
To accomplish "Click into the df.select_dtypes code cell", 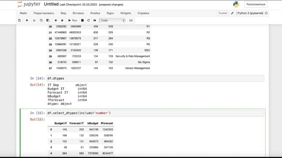I will pos(155,113).
